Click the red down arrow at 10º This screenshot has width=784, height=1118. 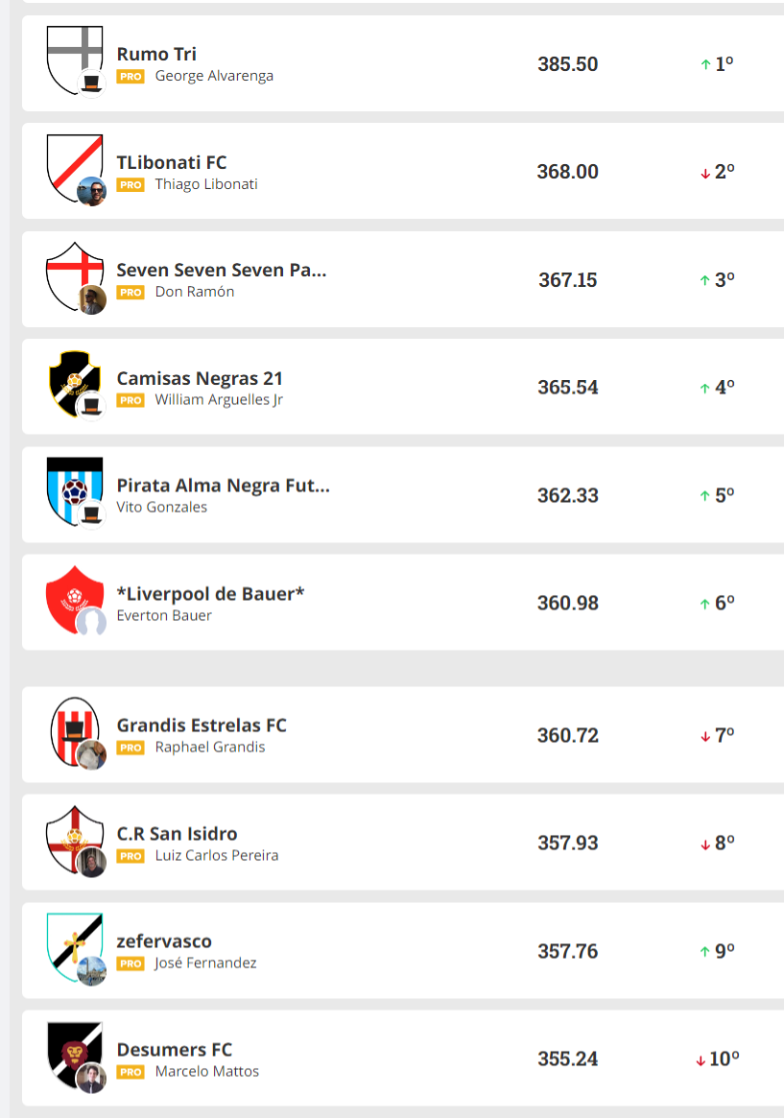point(701,1060)
